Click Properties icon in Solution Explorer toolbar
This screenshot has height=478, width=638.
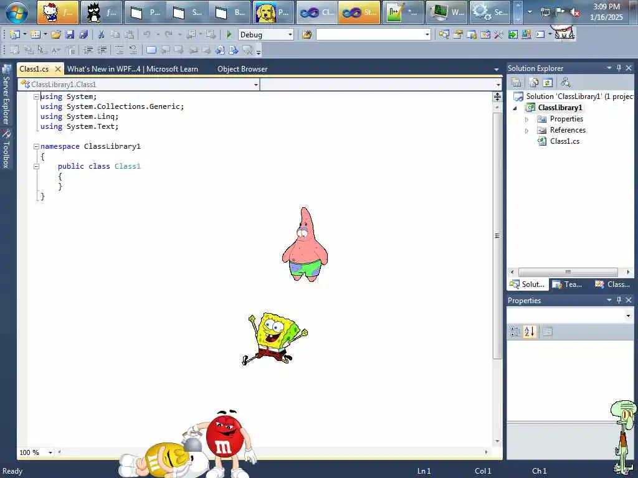[x=517, y=83]
